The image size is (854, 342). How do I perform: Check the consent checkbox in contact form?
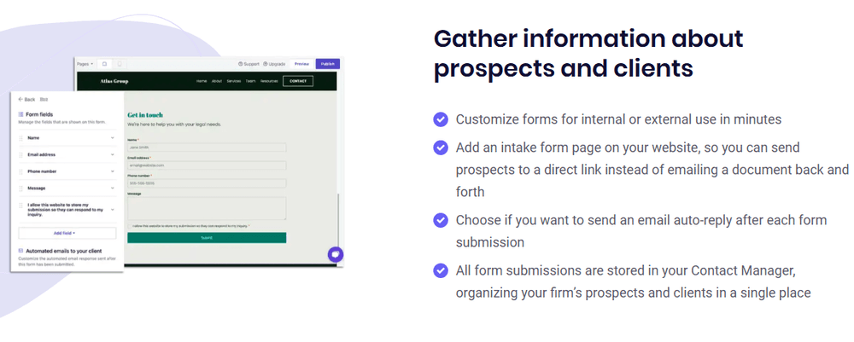pyautogui.click(x=130, y=226)
